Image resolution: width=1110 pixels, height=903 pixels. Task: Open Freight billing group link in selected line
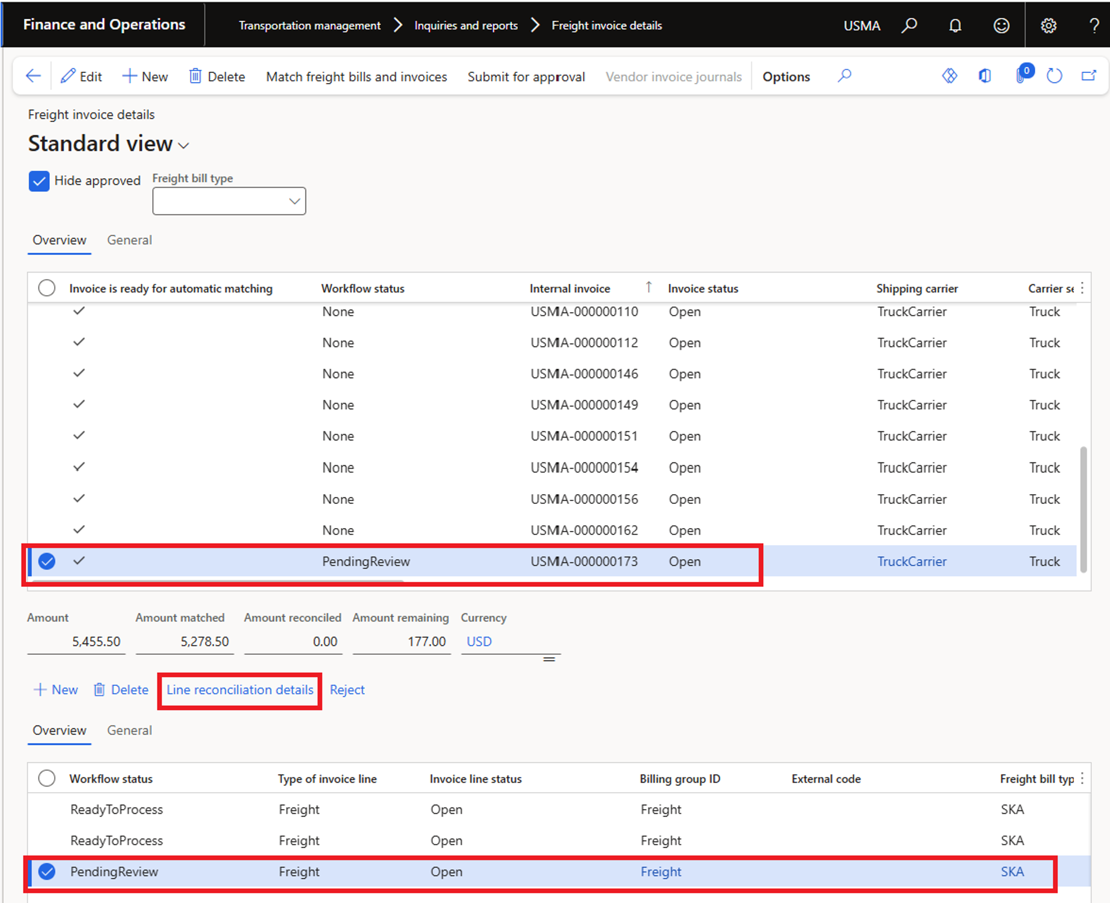660,871
